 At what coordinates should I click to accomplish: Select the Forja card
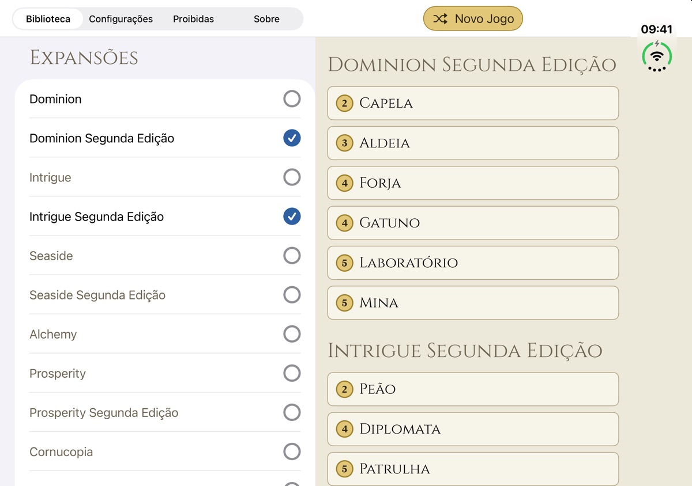[x=473, y=183]
